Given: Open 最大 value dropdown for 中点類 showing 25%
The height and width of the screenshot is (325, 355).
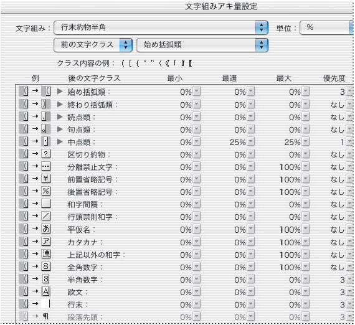Looking at the screenshot, I should click(x=306, y=142).
